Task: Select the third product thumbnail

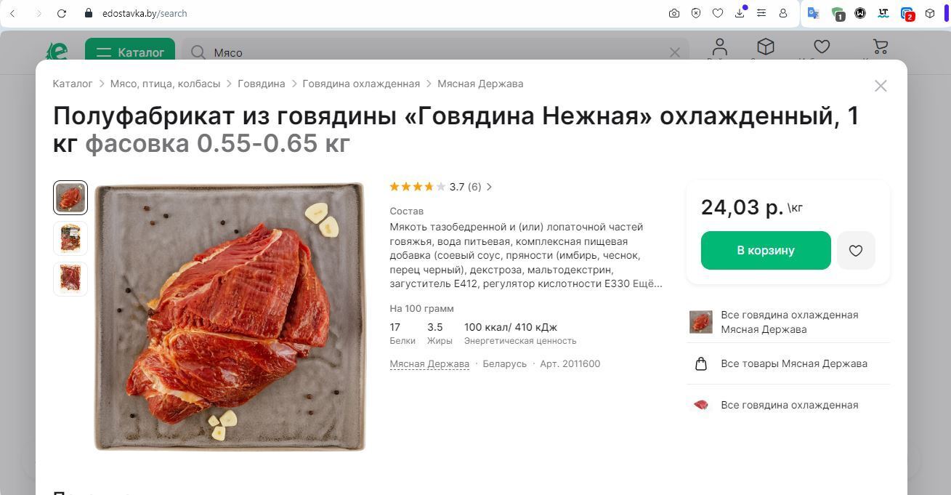Action: [70, 279]
